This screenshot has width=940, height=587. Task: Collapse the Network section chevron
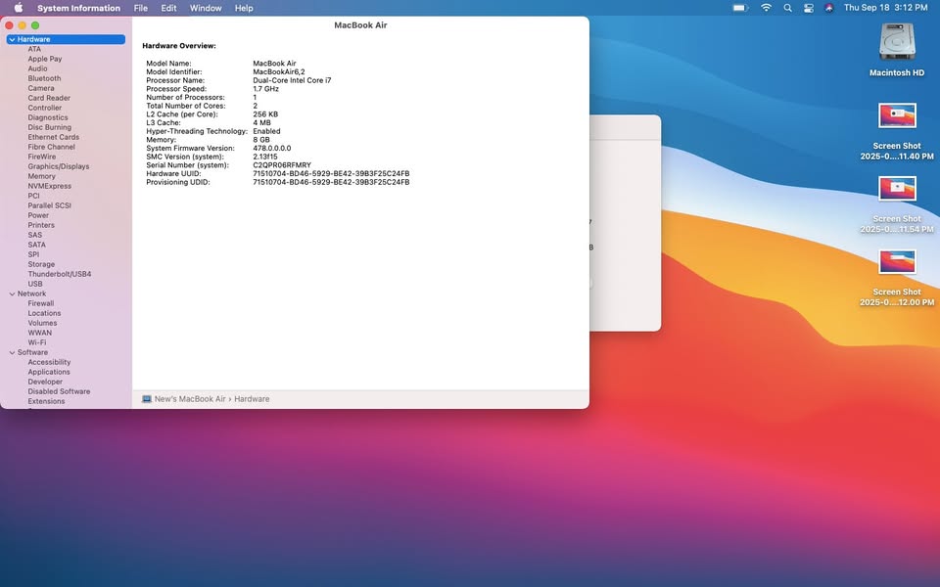click(12, 293)
